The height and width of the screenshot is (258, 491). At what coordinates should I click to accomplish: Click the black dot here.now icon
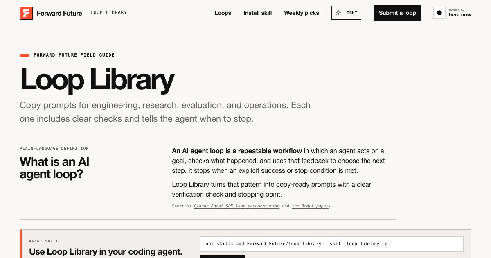coord(439,13)
